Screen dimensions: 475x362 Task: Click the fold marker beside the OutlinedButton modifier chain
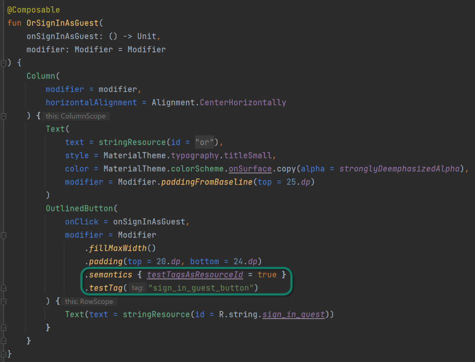tap(4, 236)
